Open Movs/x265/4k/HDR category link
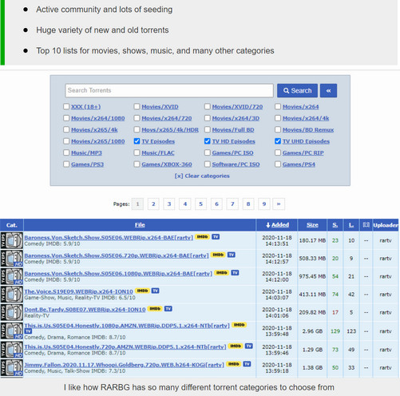 [170, 130]
